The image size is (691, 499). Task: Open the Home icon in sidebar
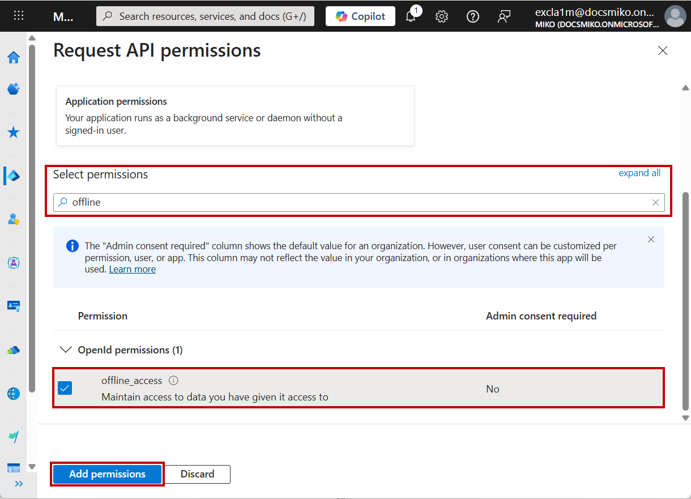coord(14,57)
